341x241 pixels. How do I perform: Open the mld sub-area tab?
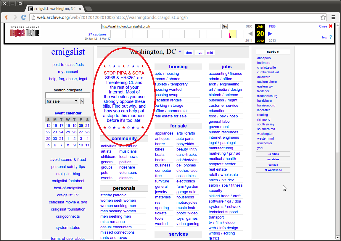click(210, 53)
